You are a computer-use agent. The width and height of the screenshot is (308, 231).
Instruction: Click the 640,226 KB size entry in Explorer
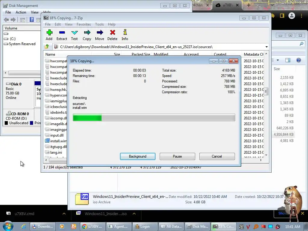pos(285,128)
